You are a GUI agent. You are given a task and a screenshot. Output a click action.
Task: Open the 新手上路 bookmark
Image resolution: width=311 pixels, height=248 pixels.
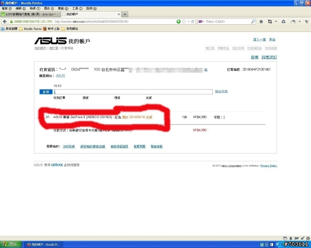click(51, 29)
